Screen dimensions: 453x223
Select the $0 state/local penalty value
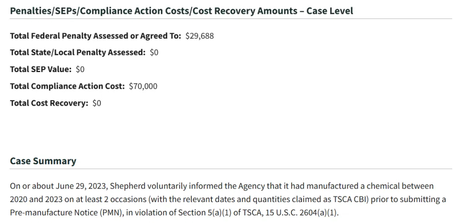pyautogui.click(x=154, y=52)
